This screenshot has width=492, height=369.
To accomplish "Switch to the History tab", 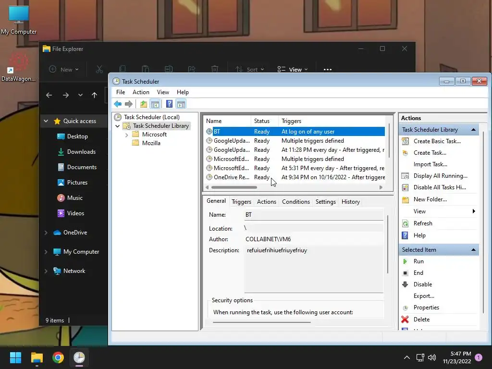I will [350, 202].
